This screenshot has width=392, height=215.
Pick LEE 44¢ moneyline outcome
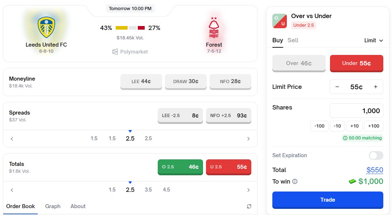pos(141,81)
